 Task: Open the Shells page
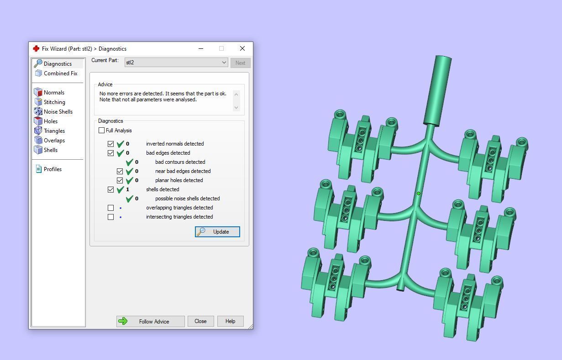click(51, 150)
